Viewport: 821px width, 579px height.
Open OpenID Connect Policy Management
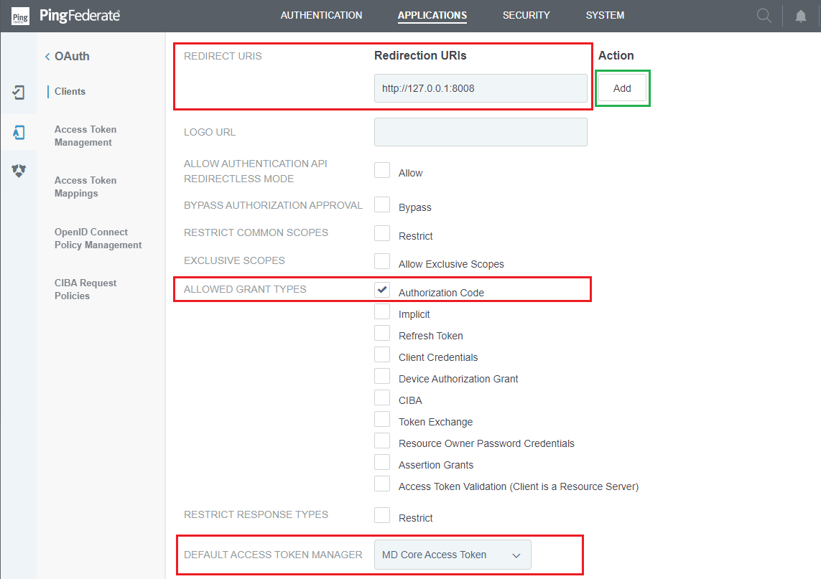(x=98, y=238)
